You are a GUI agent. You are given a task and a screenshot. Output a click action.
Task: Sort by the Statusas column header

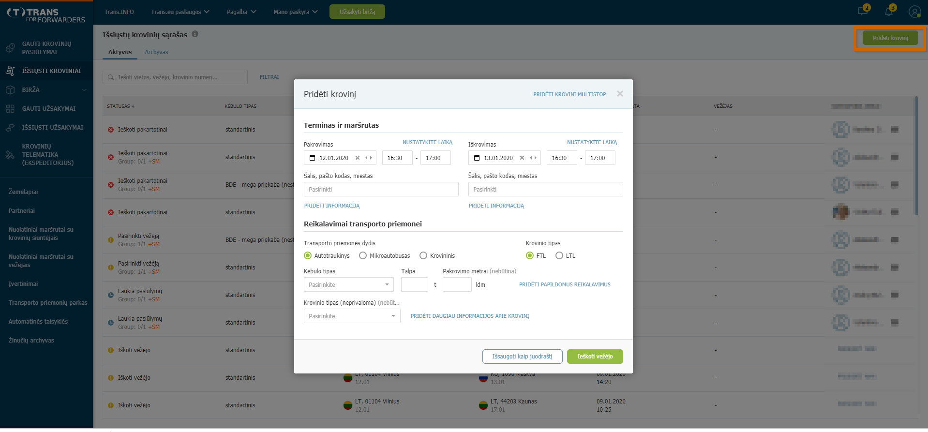[121, 106]
